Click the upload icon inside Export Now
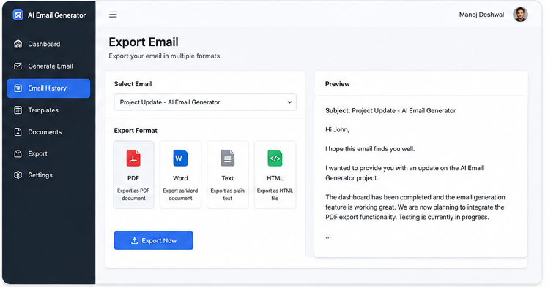The image size is (548, 287). point(134,241)
